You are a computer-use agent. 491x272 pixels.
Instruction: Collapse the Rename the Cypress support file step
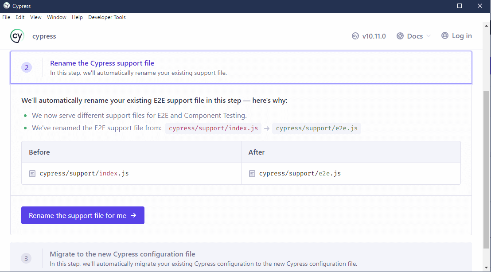click(x=102, y=63)
